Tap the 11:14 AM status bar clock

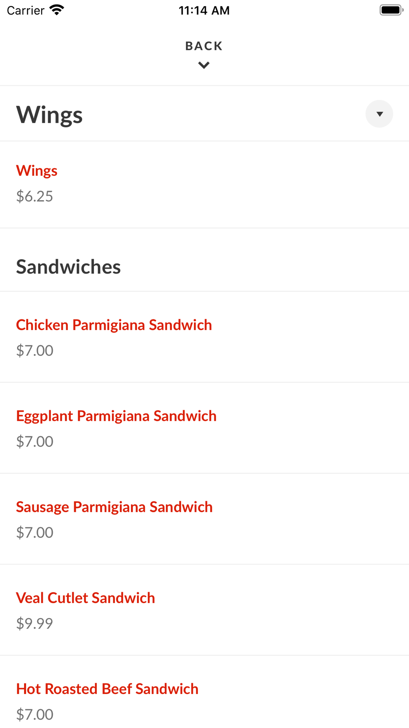pos(204,10)
